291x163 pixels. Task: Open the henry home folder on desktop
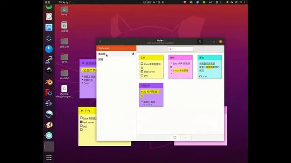64,11
